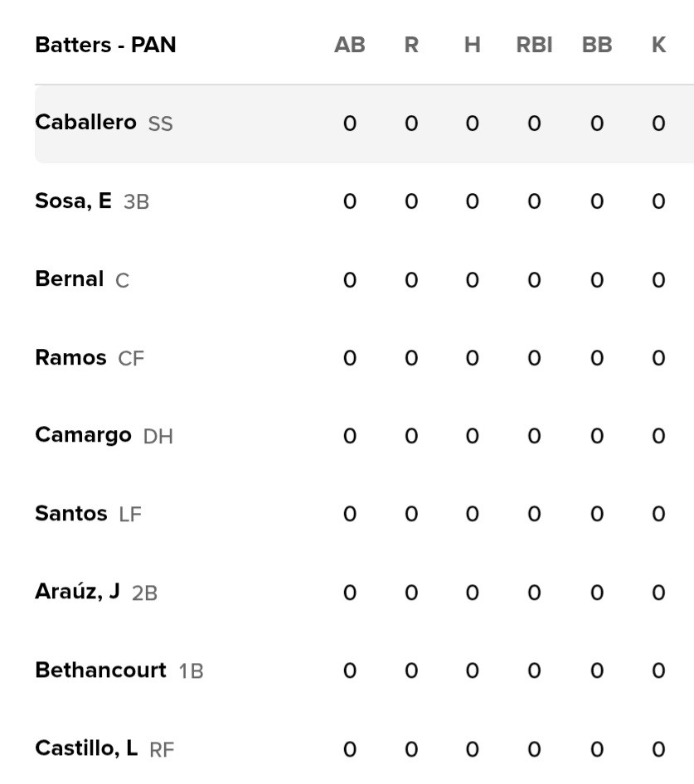Screen dimensions: 694x784
Task: Click the R column header
Action: (411, 46)
